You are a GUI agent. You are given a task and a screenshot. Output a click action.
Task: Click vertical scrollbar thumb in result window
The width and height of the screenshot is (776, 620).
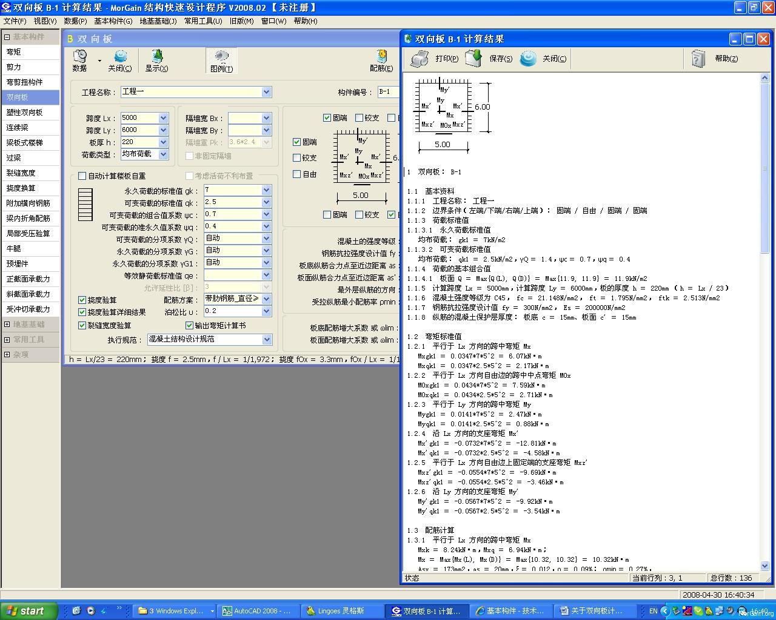(x=764, y=168)
